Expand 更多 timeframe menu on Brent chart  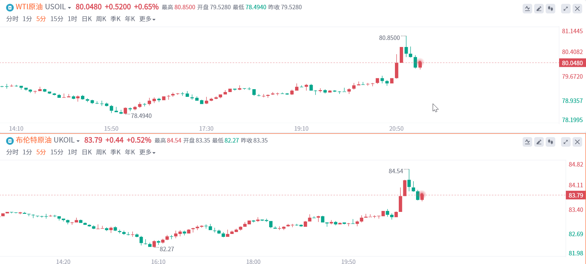147,152
